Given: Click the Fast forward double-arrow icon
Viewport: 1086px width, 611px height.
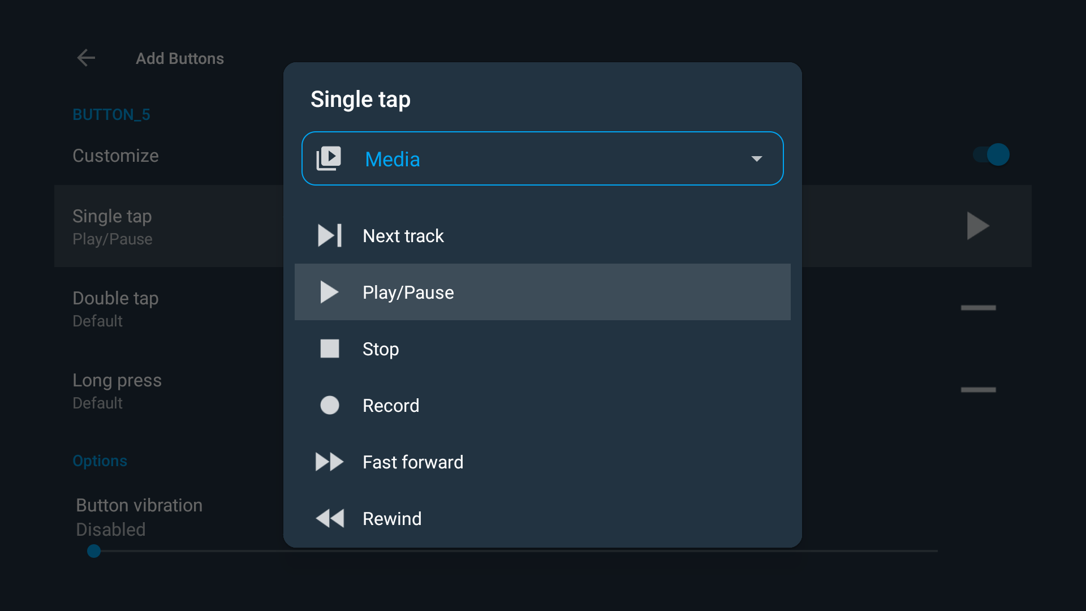Looking at the screenshot, I should [x=329, y=462].
